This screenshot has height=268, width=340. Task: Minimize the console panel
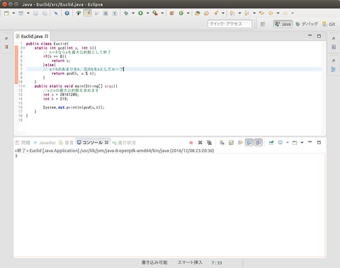pyautogui.click(x=310, y=142)
